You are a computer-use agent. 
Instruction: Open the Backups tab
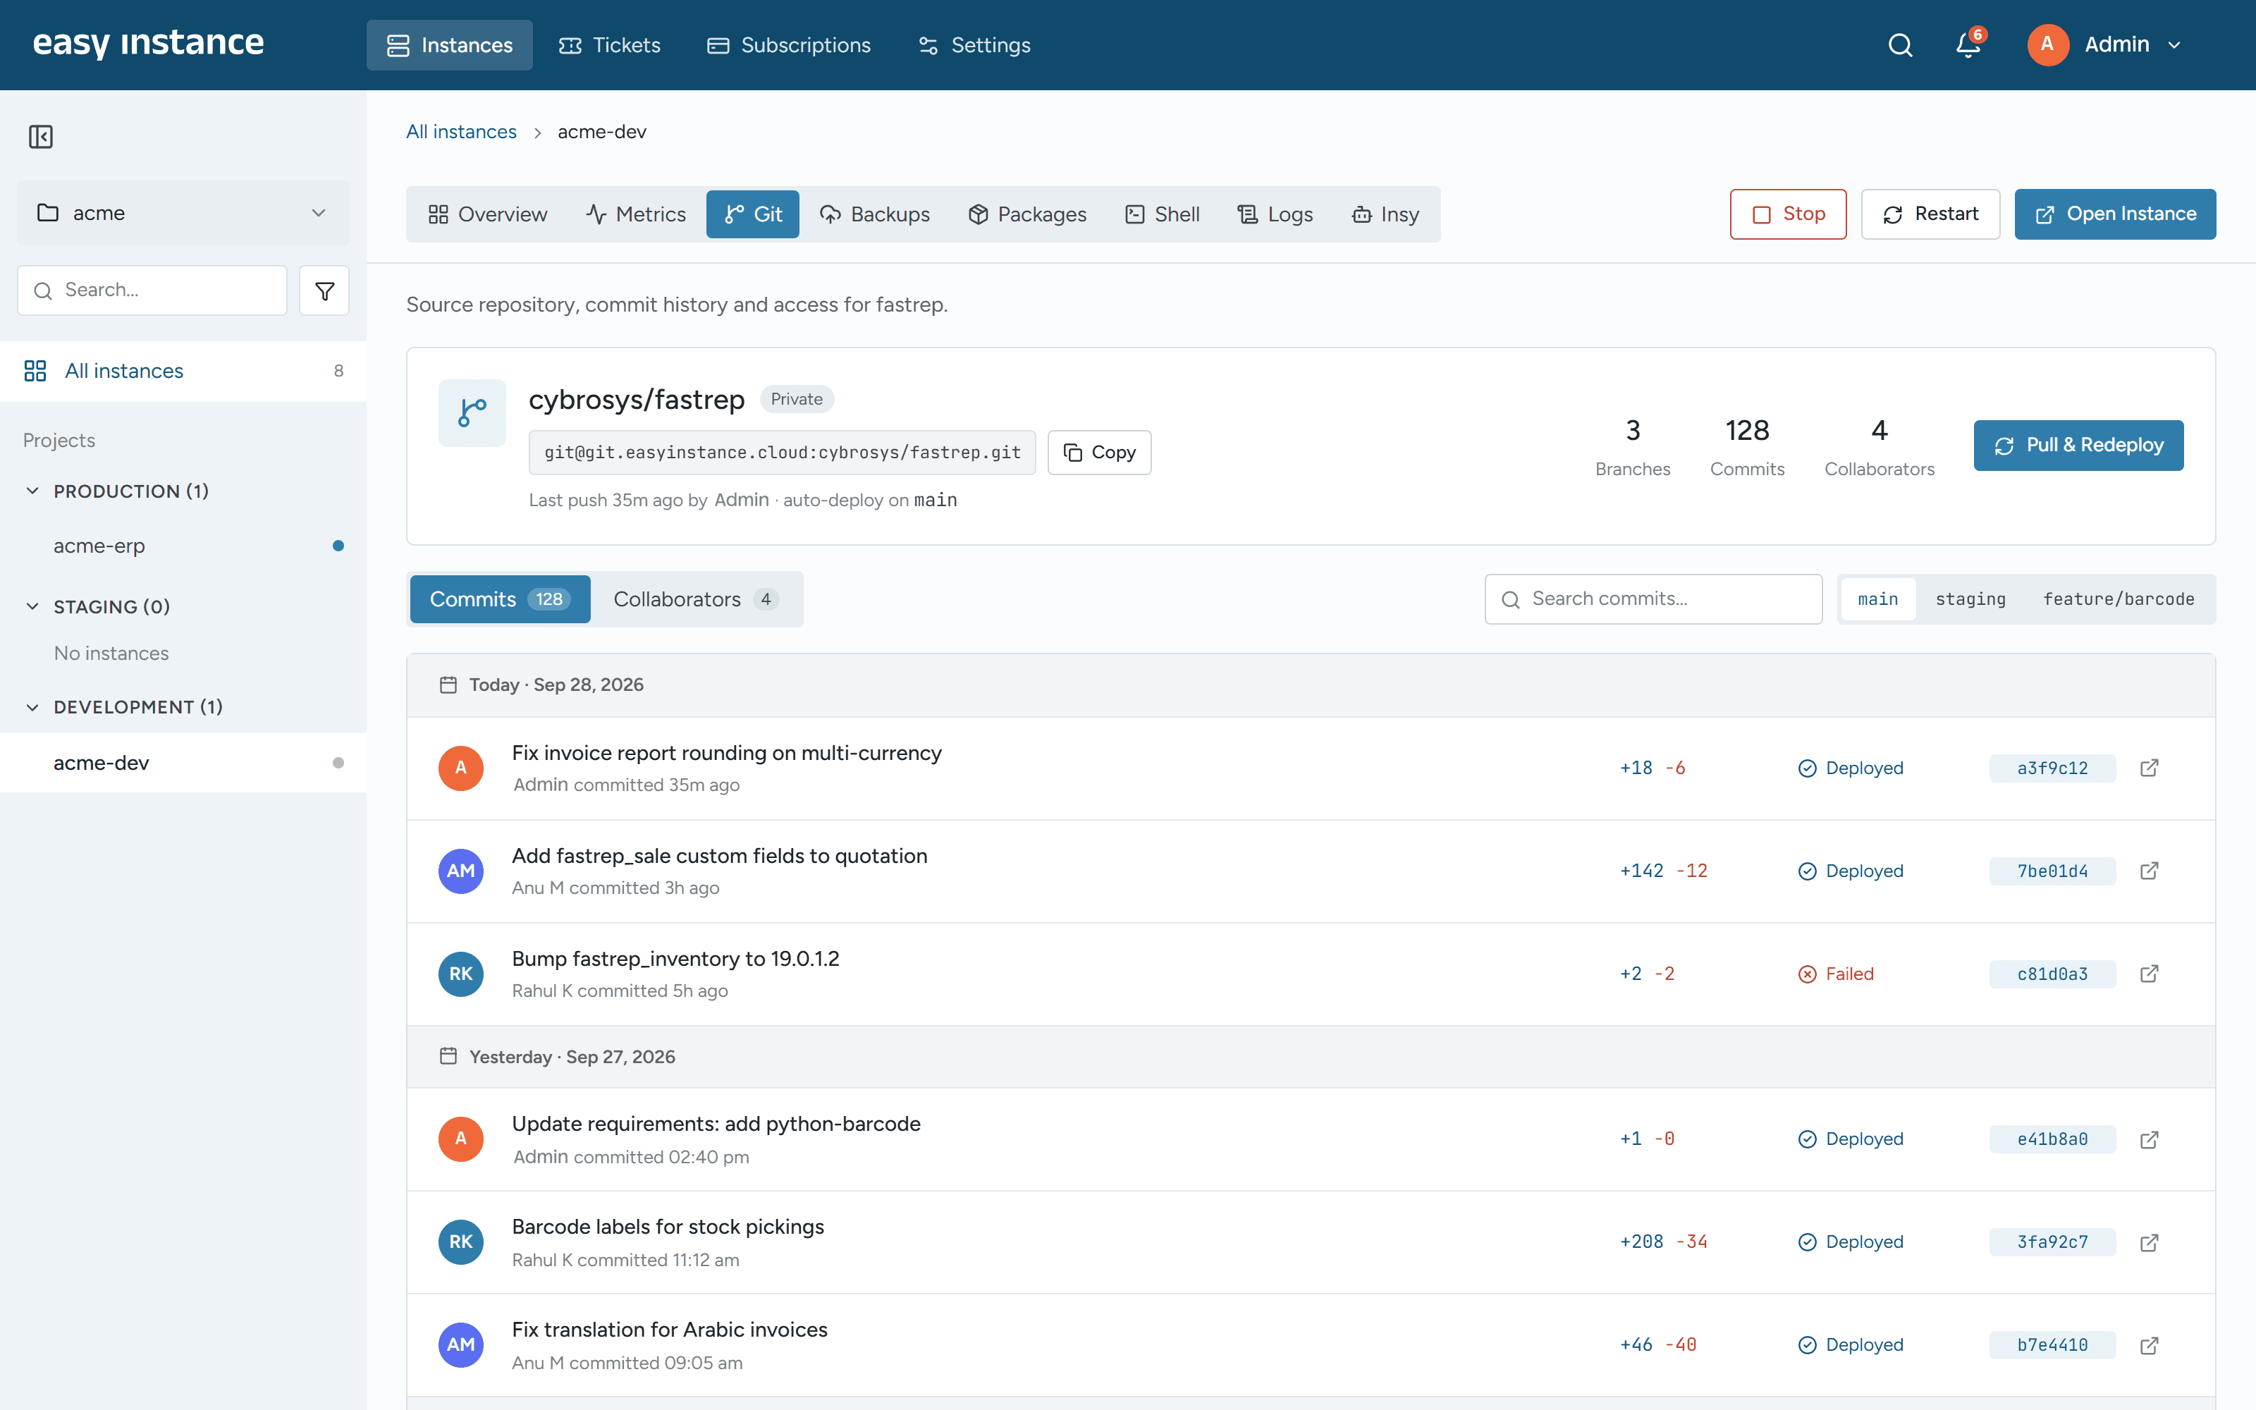pyautogui.click(x=874, y=214)
